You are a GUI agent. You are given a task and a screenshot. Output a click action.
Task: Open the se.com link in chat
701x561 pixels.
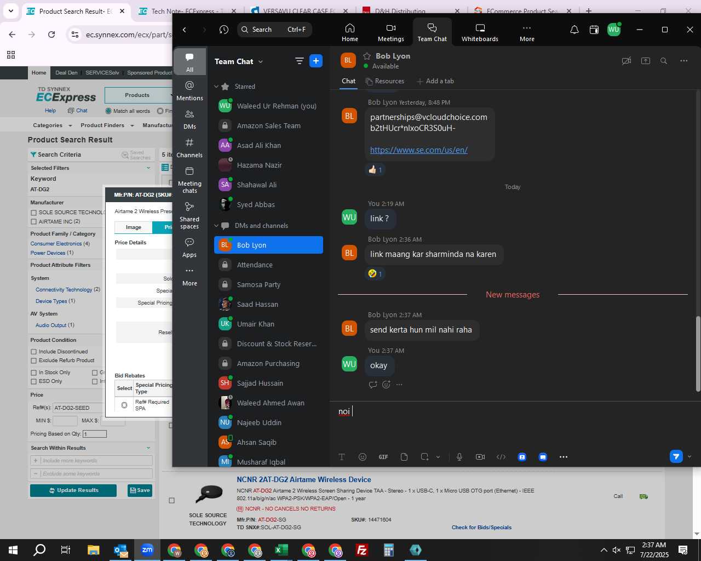click(x=419, y=150)
